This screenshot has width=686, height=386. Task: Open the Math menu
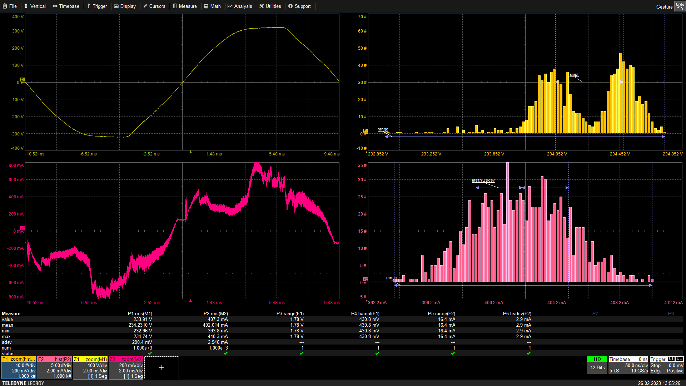(212, 6)
